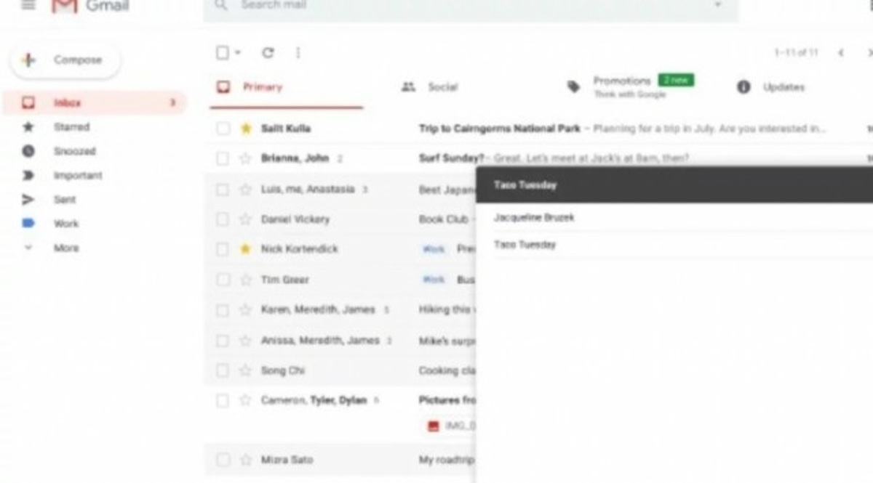Click the blue Work label icon

point(28,224)
